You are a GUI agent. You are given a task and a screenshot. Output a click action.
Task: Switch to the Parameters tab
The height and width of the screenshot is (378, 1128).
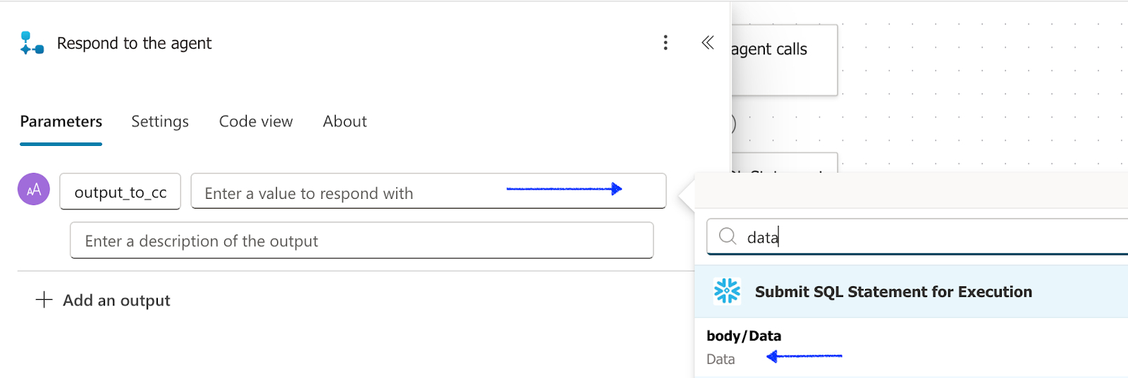click(x=61, y=121)
